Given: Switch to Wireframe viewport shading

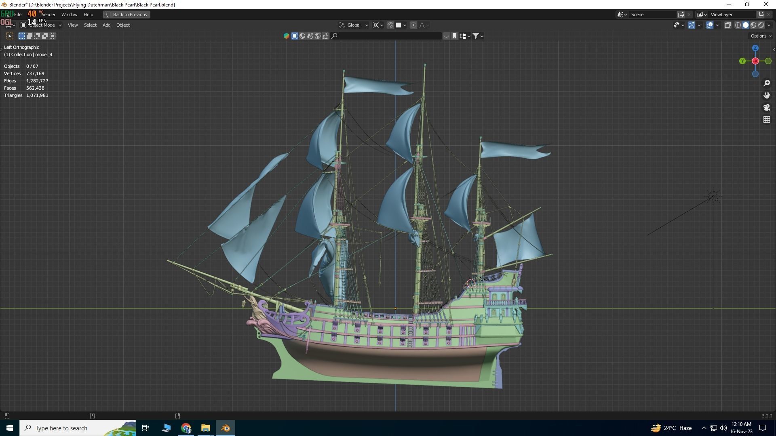Looking at the screenshot, I should point(738,25).
